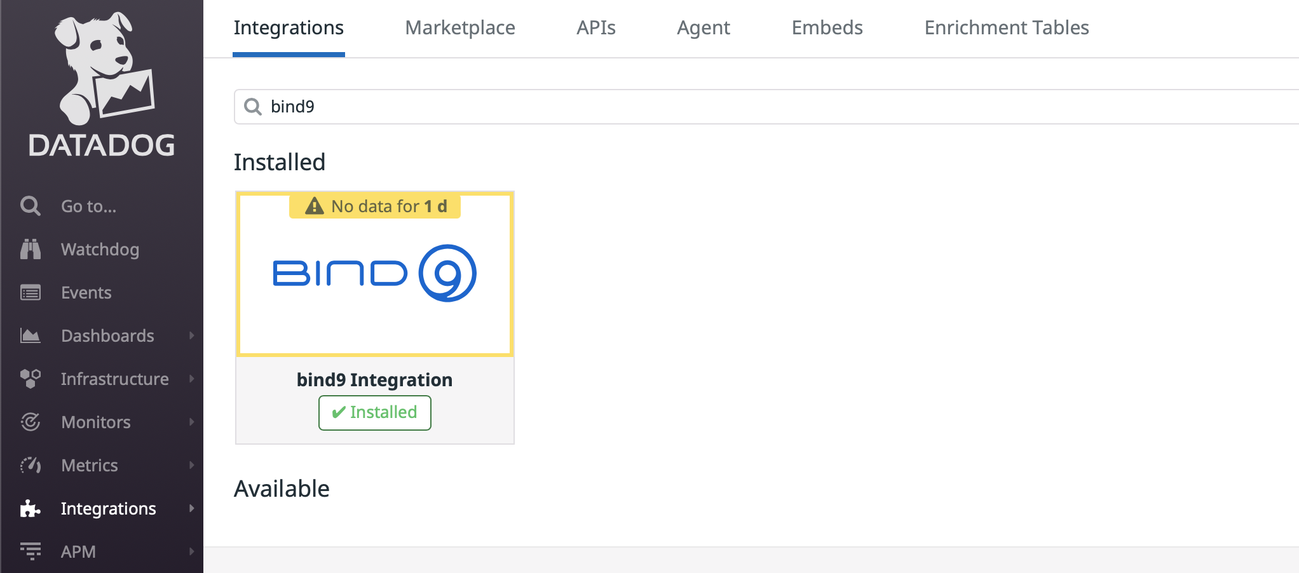Screen dimensions: 1299x573
Task: Click the Metrics gauge icon
Action: 31,465
